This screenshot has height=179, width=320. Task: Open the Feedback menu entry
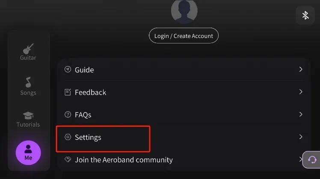[90, 92]
